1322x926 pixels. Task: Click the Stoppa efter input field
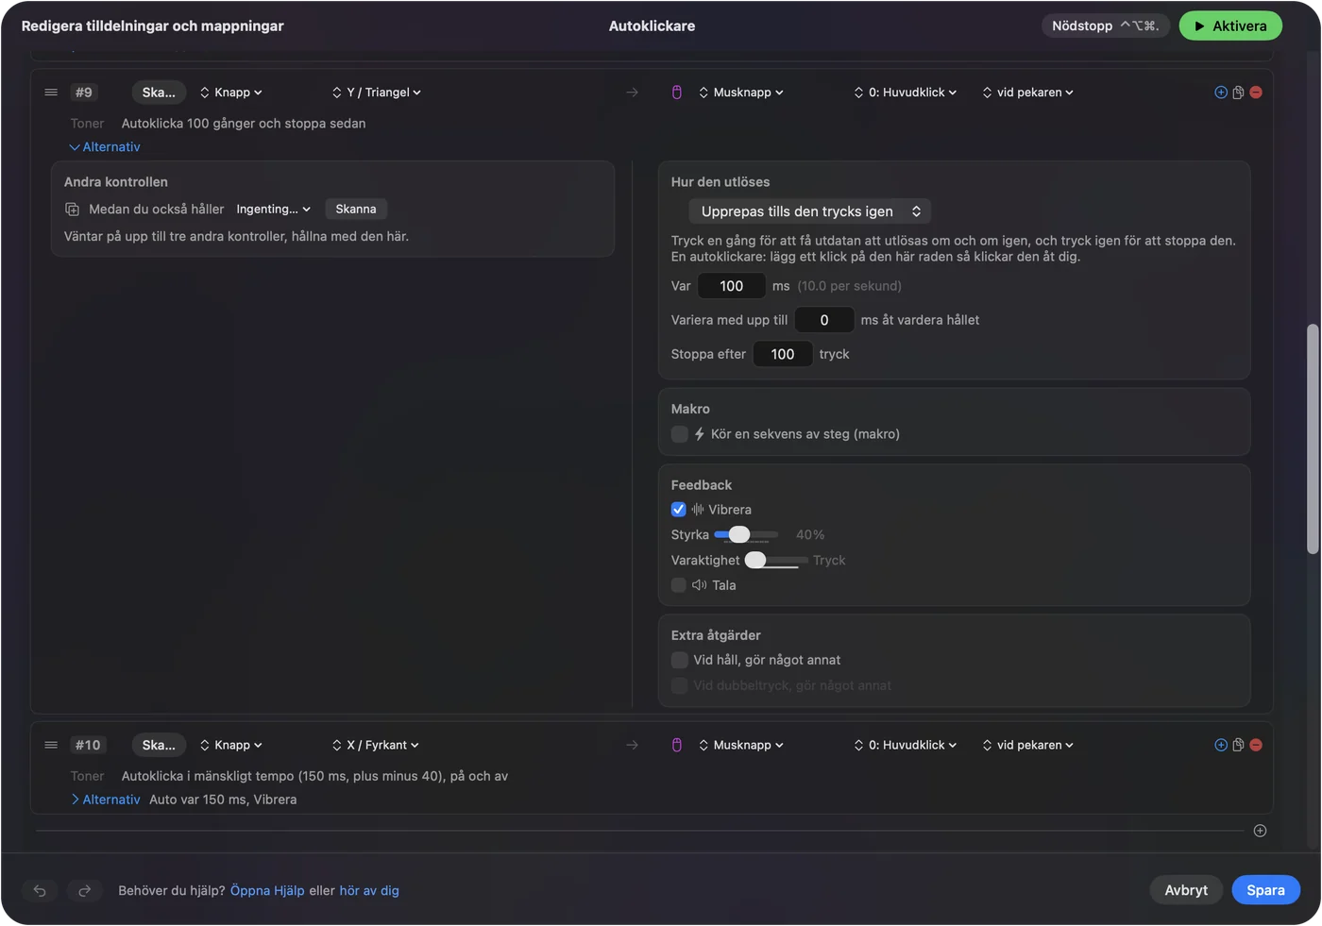(783, 354)
